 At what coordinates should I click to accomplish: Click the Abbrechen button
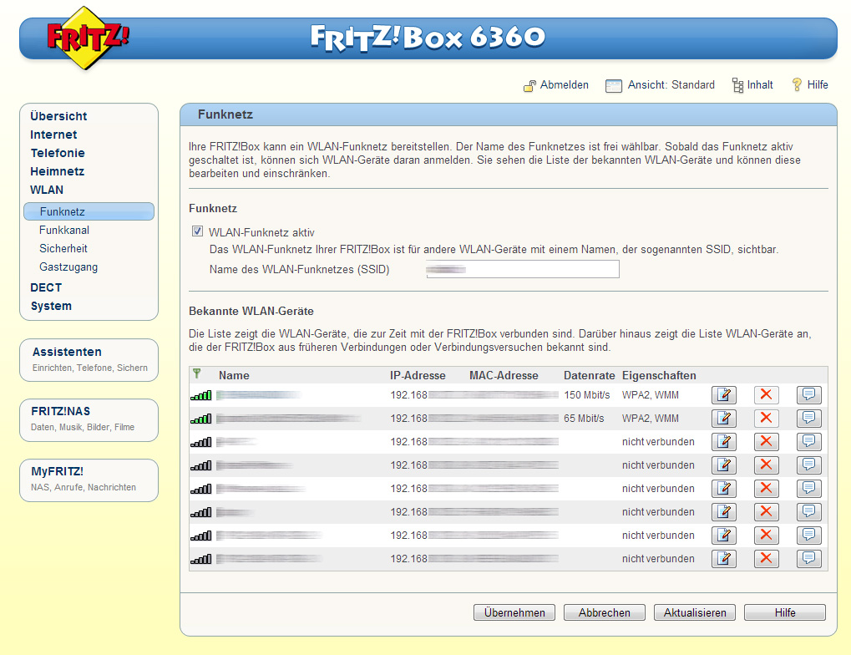[604, 612]
